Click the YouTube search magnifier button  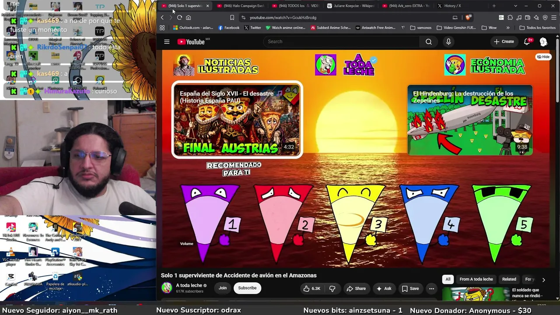pos(429,42)
